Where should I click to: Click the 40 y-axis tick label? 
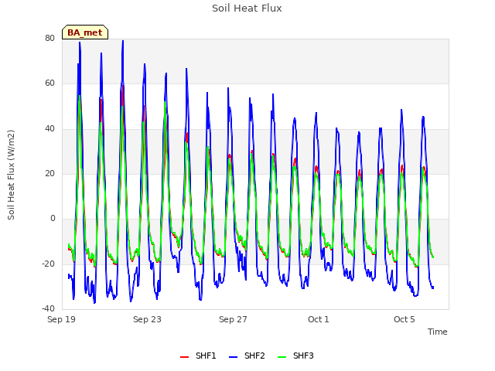click(49, 128)
